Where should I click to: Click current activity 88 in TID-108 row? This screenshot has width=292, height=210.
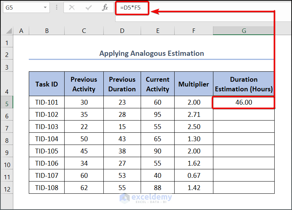(158, 187)
